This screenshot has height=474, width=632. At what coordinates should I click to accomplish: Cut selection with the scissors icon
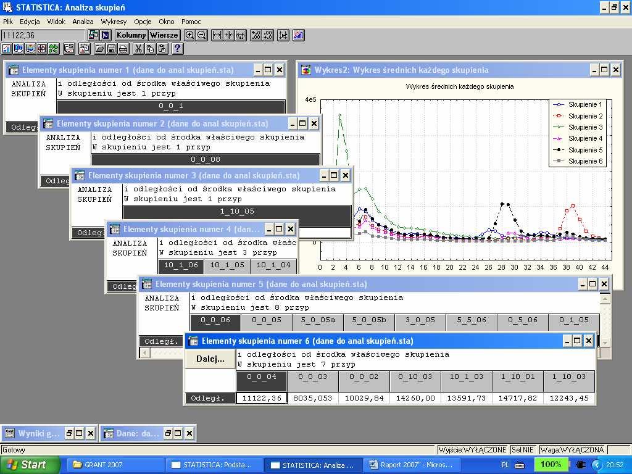[x=138, y=49]
